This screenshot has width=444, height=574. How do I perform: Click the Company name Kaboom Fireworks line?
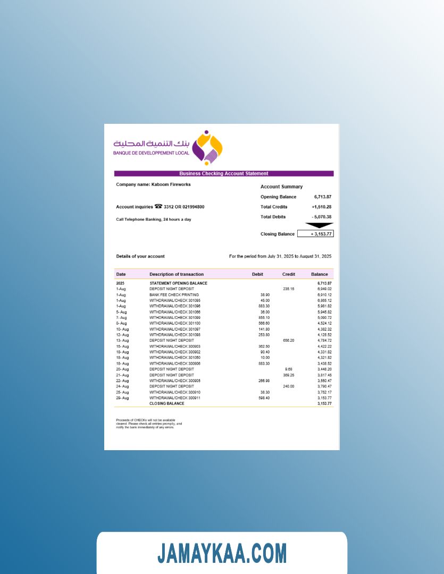153,184
